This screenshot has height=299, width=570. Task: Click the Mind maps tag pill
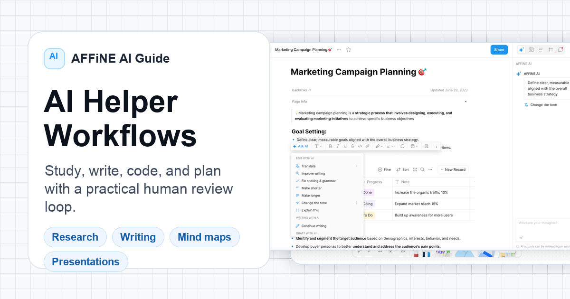point(204,237)
